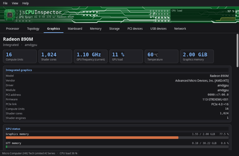Viewport: 239px width, 156px height.
Task: Click the Shader cores row value 1,024
Action: (224, 113)
